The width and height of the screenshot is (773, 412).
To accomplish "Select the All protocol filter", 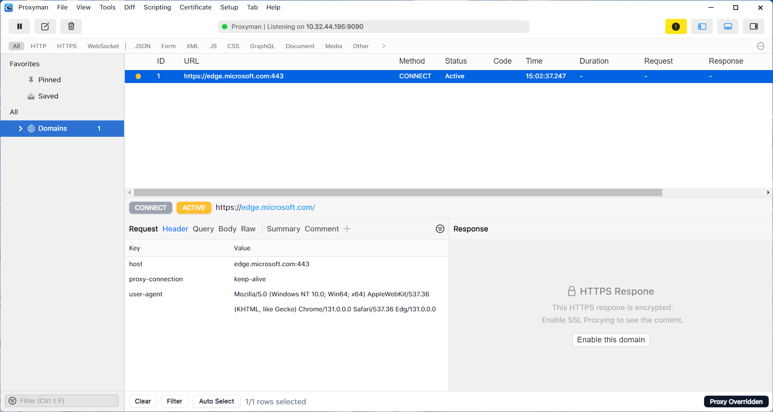I will point(16,46).
